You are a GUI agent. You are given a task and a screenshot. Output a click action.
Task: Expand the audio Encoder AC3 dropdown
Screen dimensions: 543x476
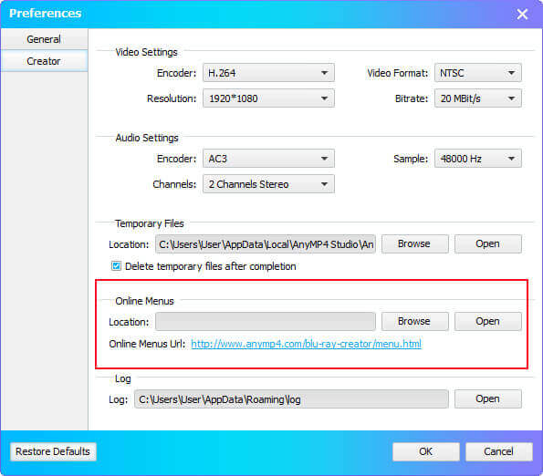click(x=268, y=159)
